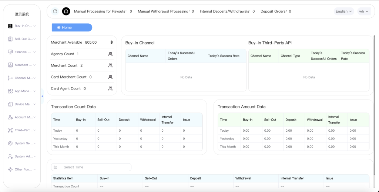
Task: Open the English language dropdown
Action: pyautogui.click(x=344, y=11)
